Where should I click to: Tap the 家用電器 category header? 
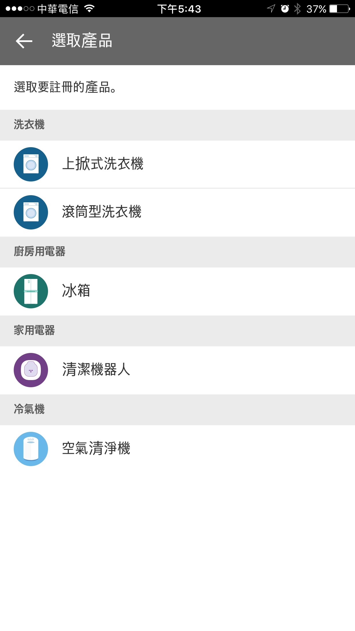click(34, 330)
